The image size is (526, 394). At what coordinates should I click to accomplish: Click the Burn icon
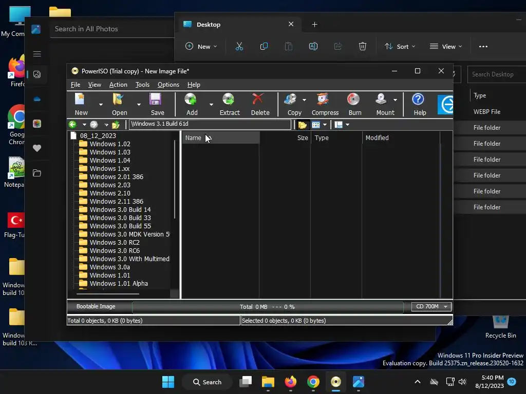(353, 100)
